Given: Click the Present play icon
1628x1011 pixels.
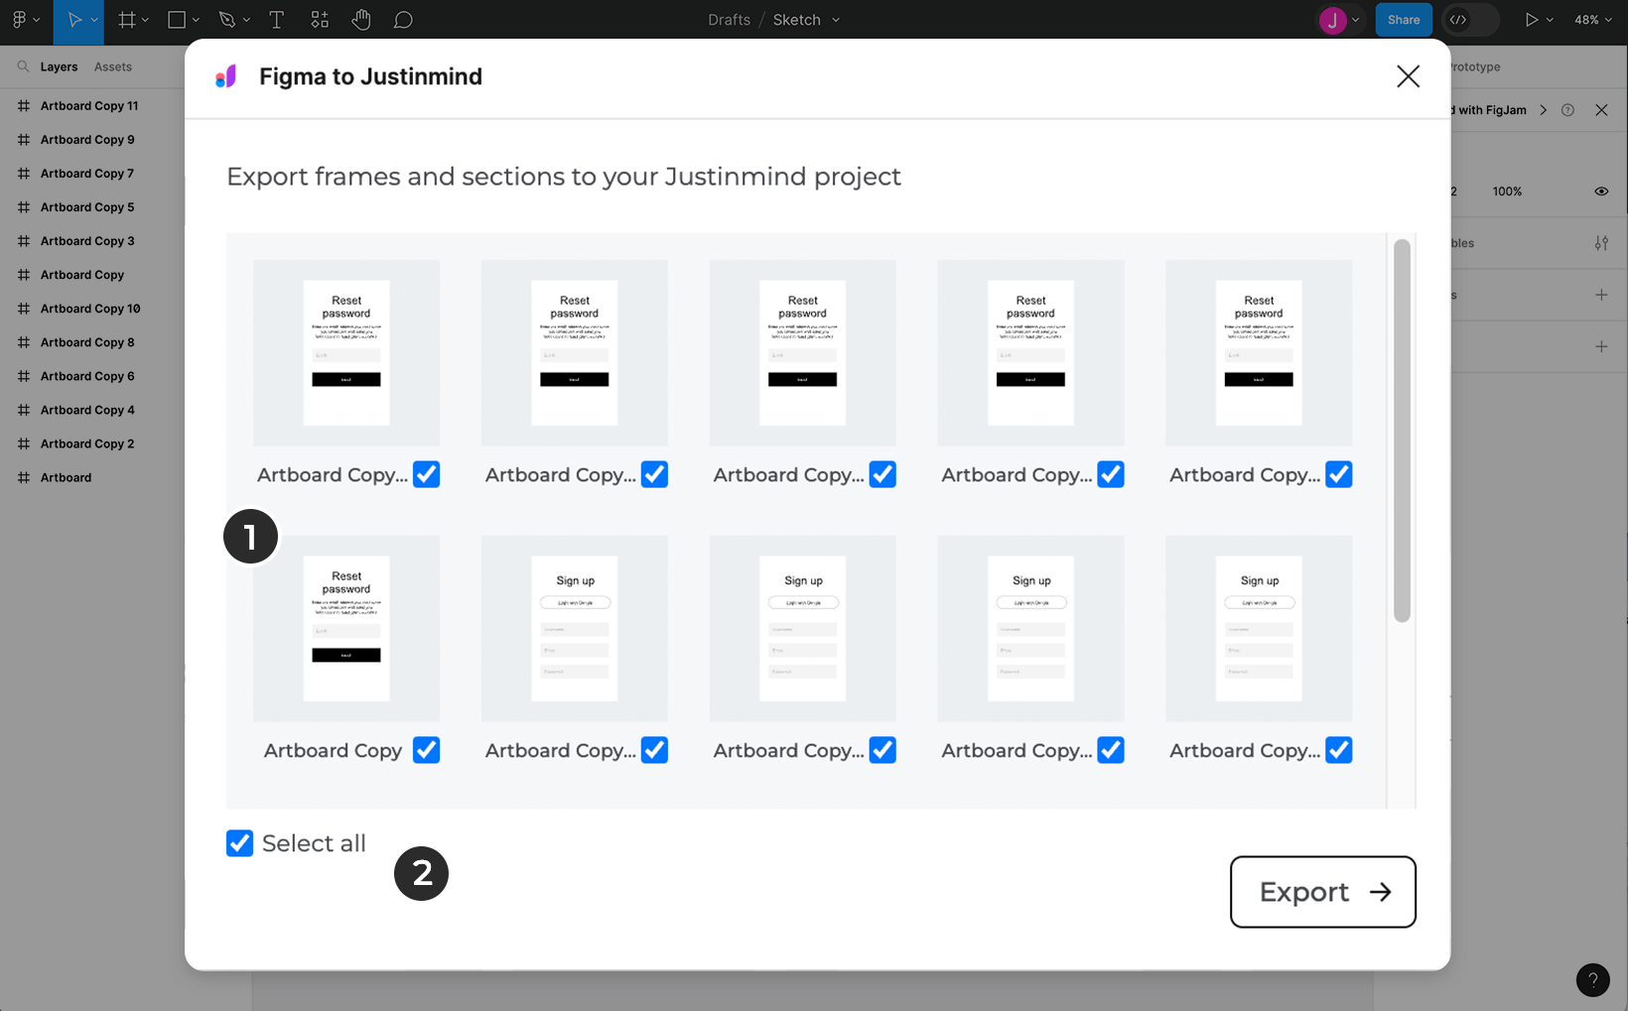Looking at the screenshot, I should pyautogui.click(x=1532, y=20).
